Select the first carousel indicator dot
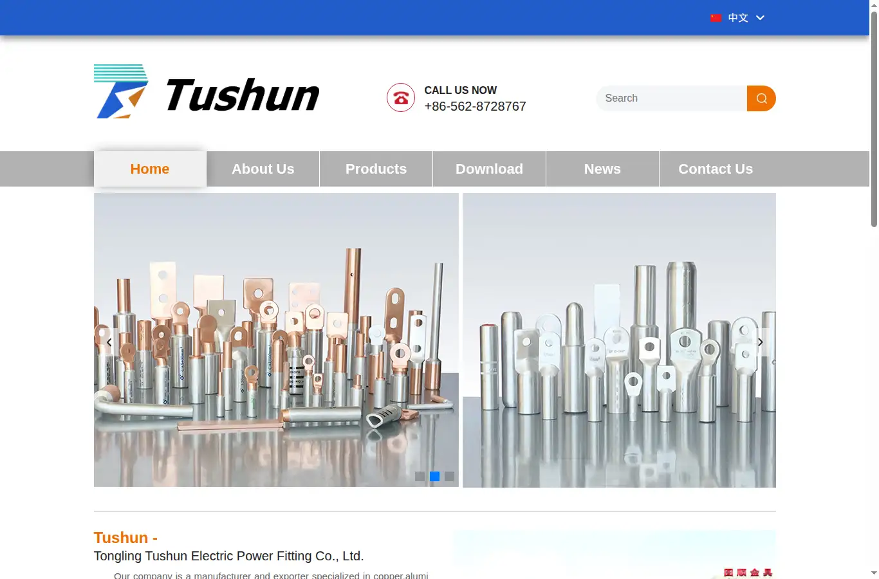 point(420,477)
